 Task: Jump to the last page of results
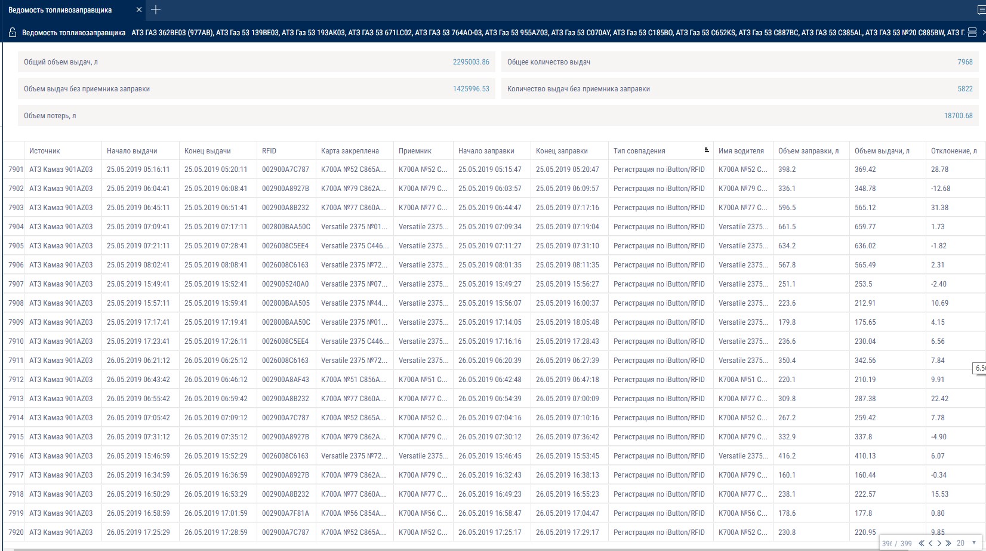tap(948, 543)
